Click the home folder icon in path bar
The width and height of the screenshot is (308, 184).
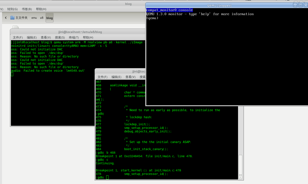point(12,18)
